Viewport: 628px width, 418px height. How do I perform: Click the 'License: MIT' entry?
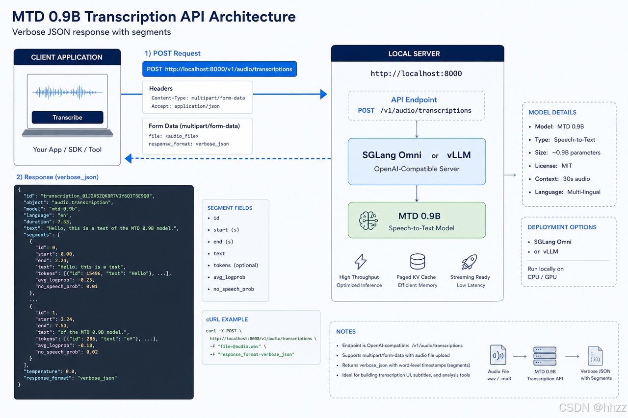click(553, 166)
